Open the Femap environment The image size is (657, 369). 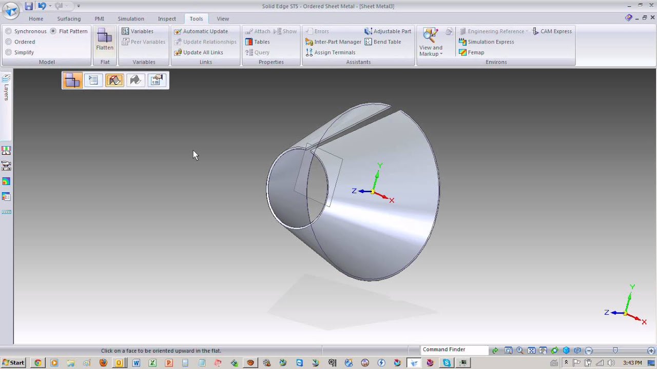click(471, 52)
